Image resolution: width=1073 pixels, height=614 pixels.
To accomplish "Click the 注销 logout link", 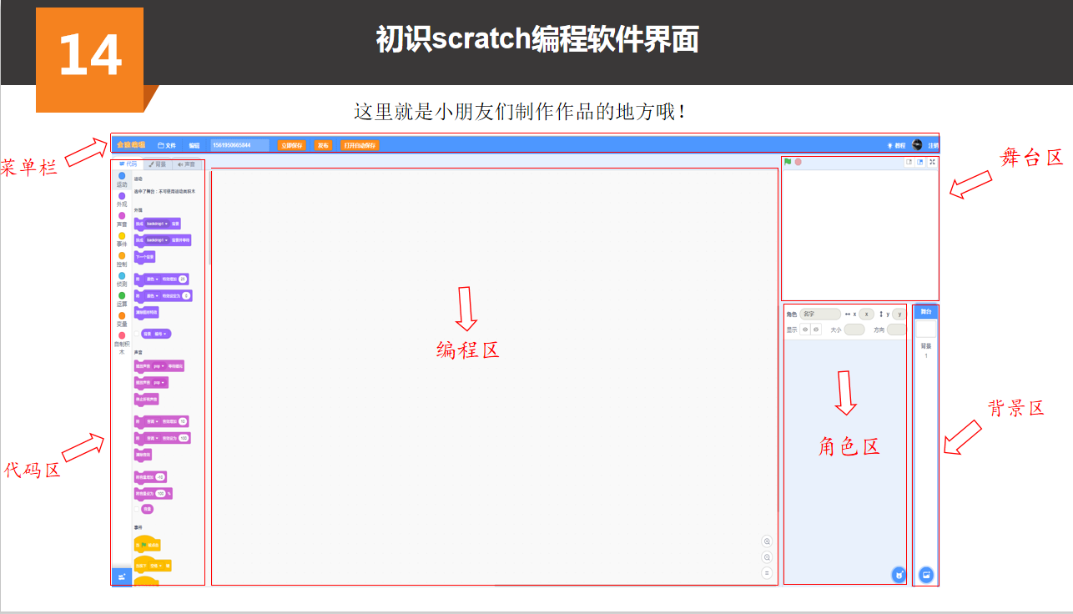I will point(933,145).
